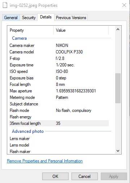Click the ISO-80 value
130x183 pixels.
[x=62, y=71]
